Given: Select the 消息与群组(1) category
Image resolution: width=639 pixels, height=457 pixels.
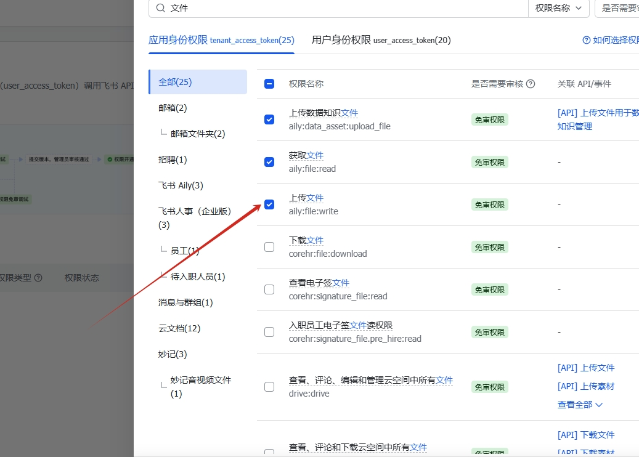Looking at the screenshot, I should (185, 302).
